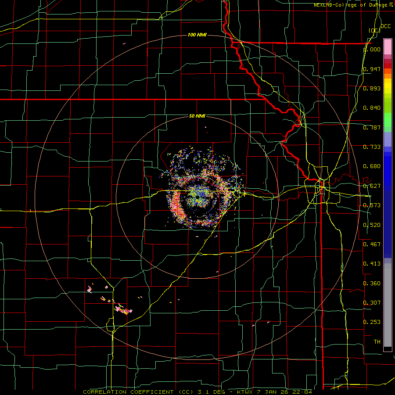395x395 pixels.
Task: Click the [CC] label above color scale
Action: [374, 30]
